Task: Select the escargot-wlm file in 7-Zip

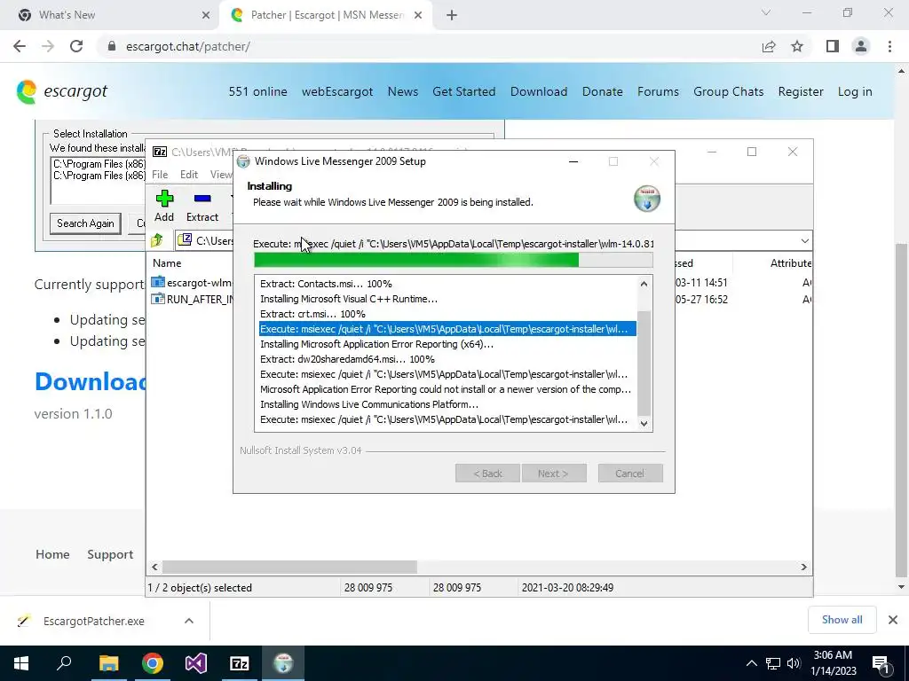Action: point(192,283)
